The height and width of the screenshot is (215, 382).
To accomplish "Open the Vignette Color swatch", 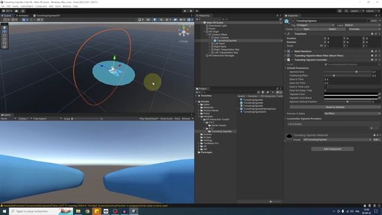I will click(350, 94).
